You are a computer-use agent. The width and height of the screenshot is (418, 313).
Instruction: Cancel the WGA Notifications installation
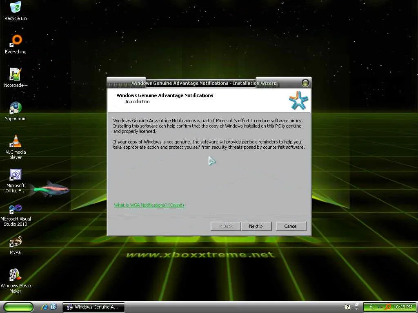pos(291,226)
